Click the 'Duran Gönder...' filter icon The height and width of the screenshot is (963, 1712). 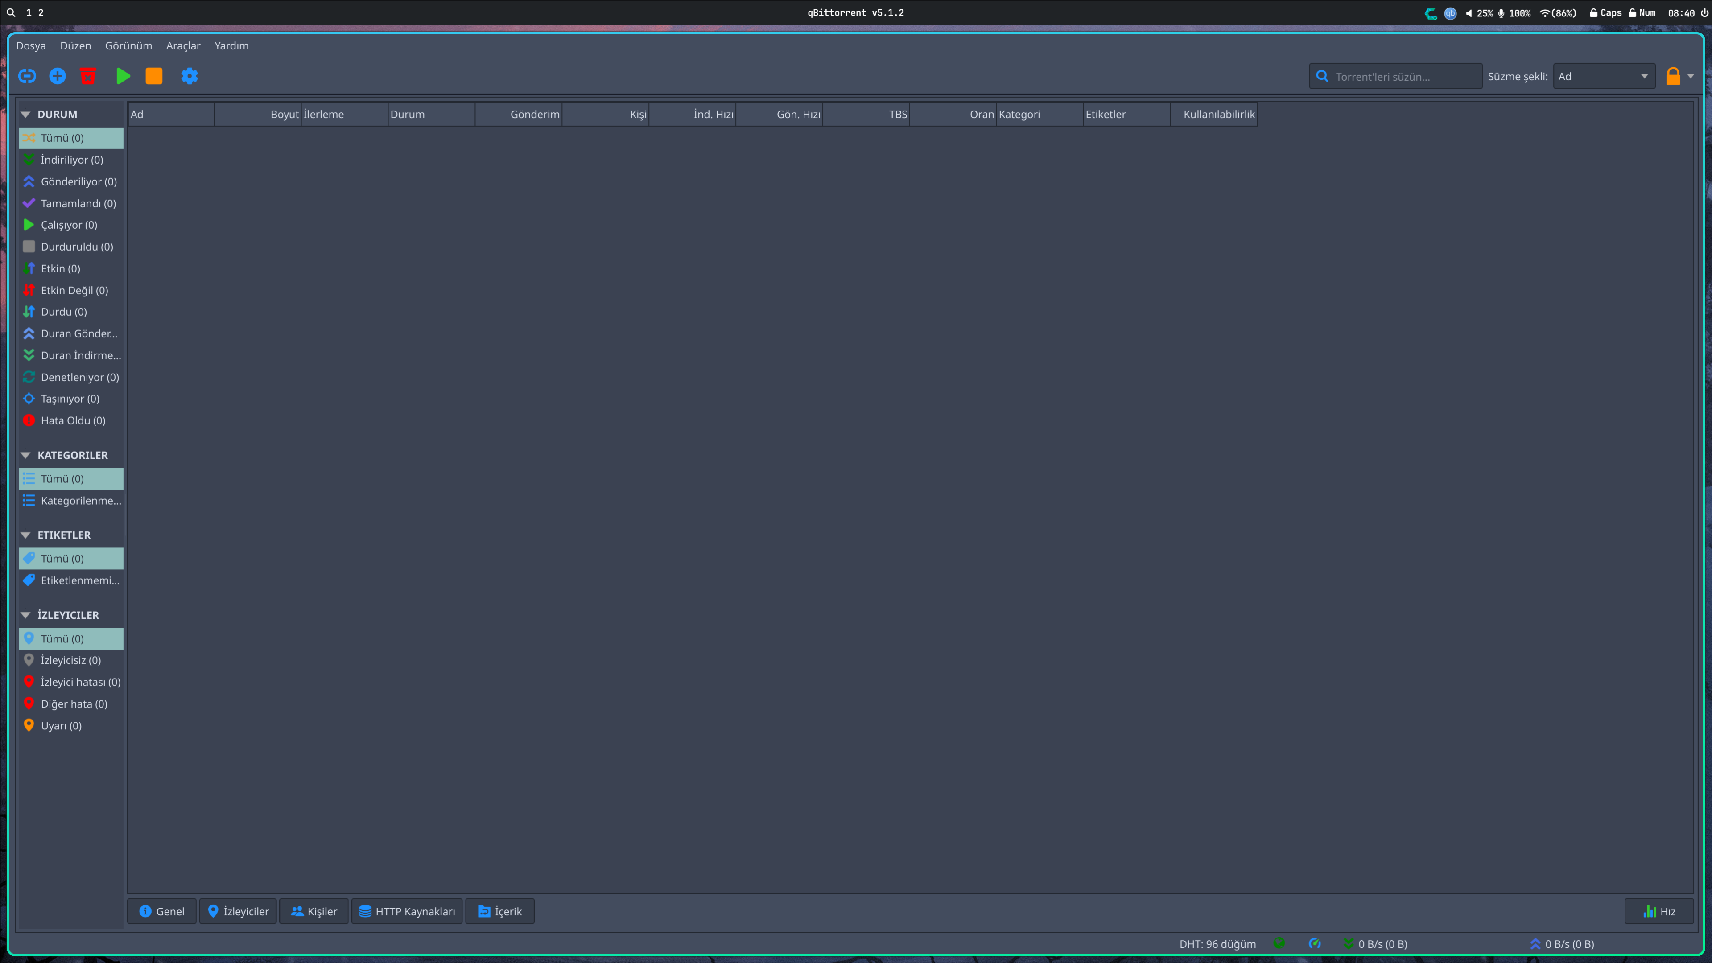(29, 333)
